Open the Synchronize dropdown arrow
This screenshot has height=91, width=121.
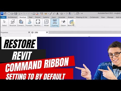tap(21, 13)
